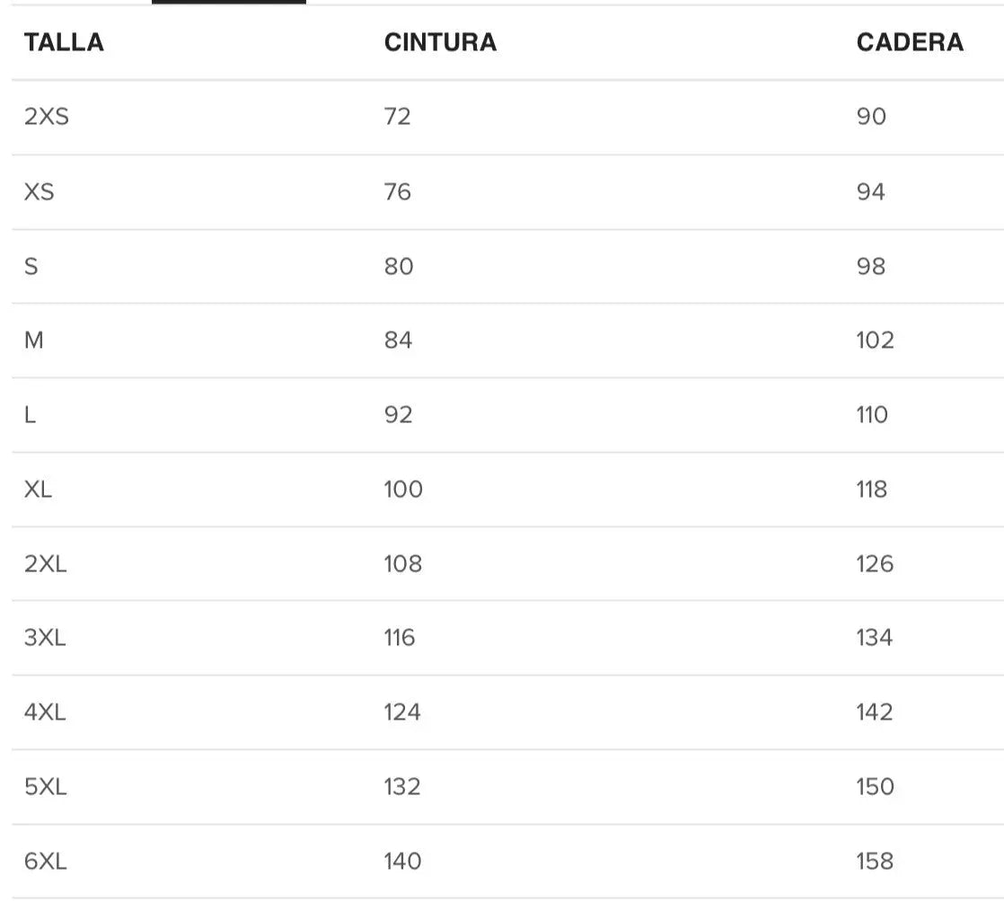
Task: Click the CADERA column header
Action: pos(910,42)
